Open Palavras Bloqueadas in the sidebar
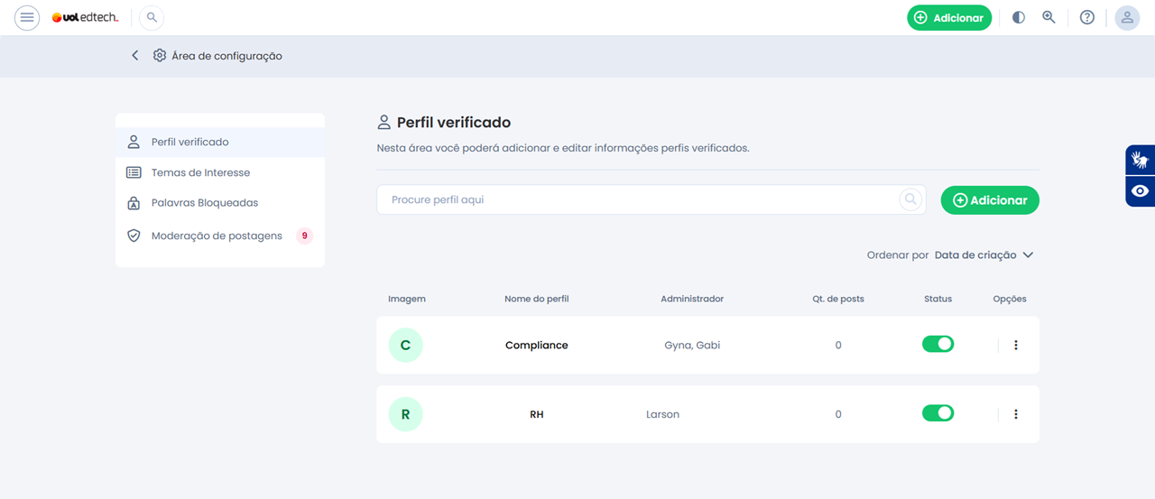Image resolution: width=1155 pixels, height=499 pixels. point(220,203)
